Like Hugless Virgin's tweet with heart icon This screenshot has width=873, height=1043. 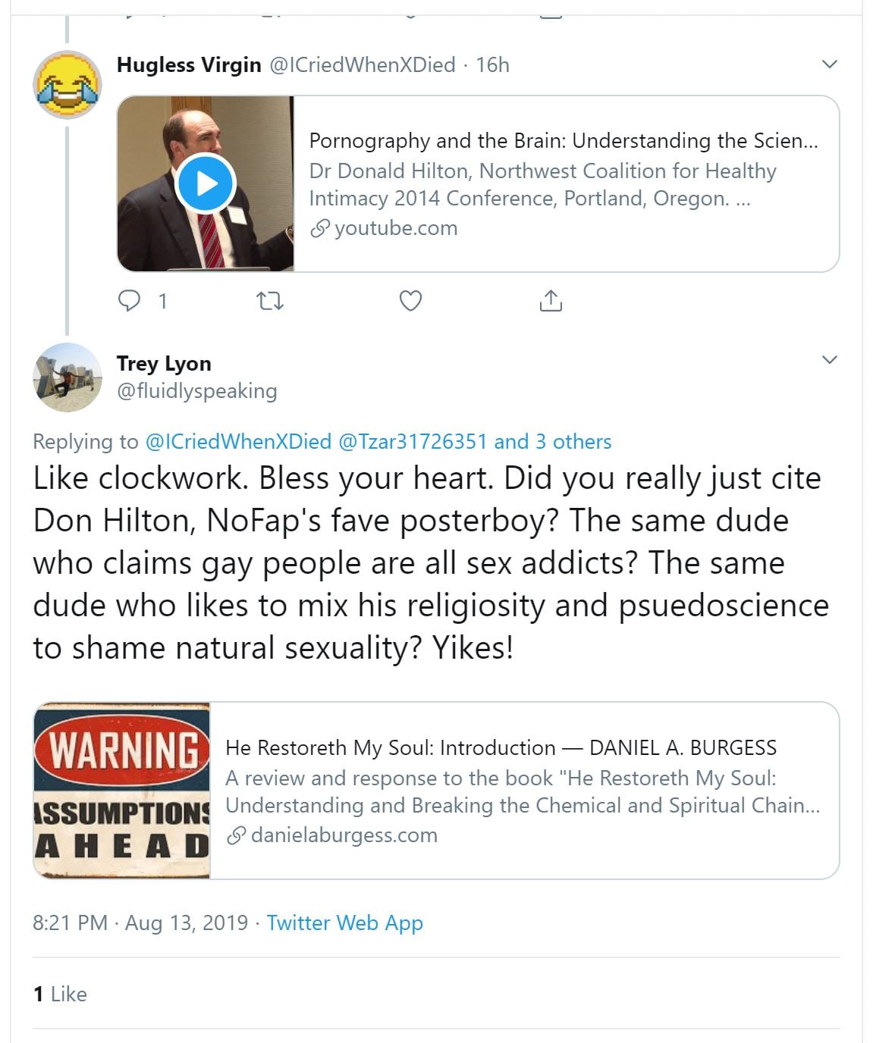(410, 301)
